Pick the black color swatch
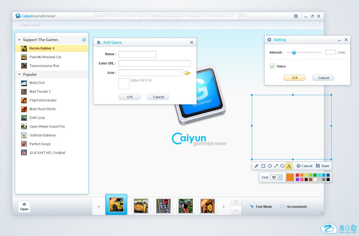359x236 pixels. point(328,180)
